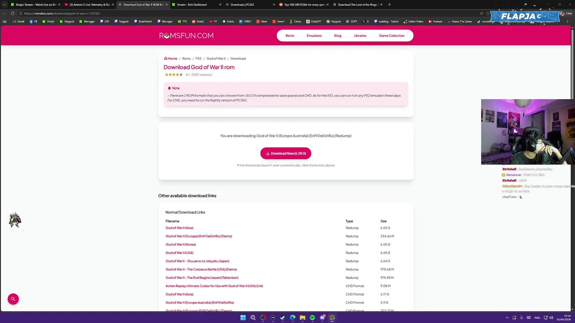The height and width of the screenshot is (323, 575).
Task: Open File Explorer from the taskbar
Action: click(x=302, y=318)
